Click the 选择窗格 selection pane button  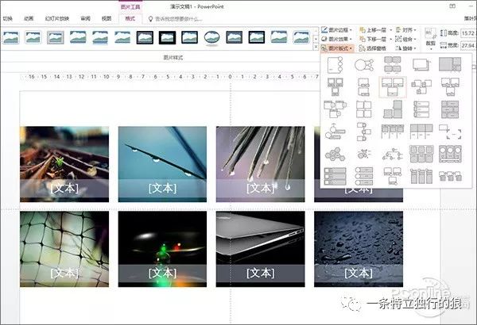point(373,48)
